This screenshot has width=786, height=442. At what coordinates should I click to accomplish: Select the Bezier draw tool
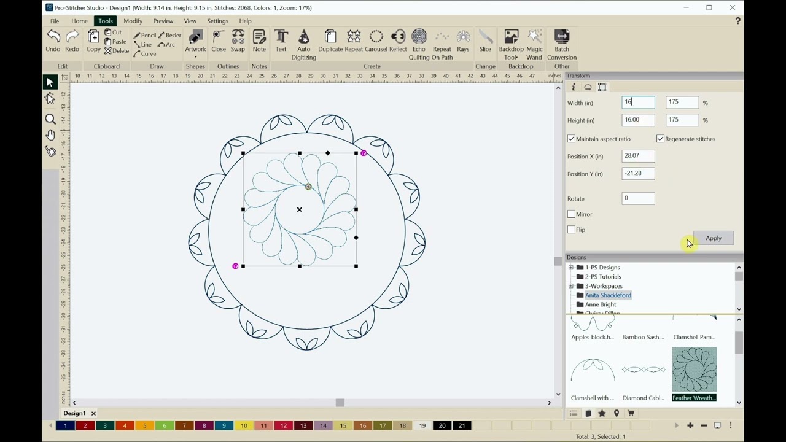click(169, 36)
